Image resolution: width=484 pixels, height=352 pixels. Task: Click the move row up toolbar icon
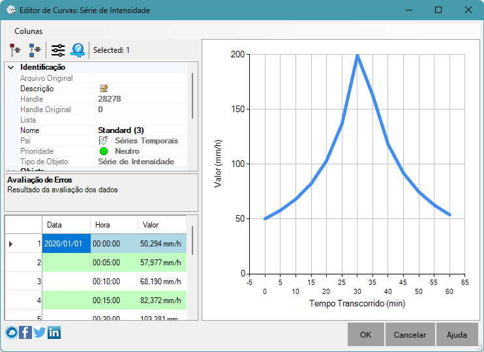15,50
